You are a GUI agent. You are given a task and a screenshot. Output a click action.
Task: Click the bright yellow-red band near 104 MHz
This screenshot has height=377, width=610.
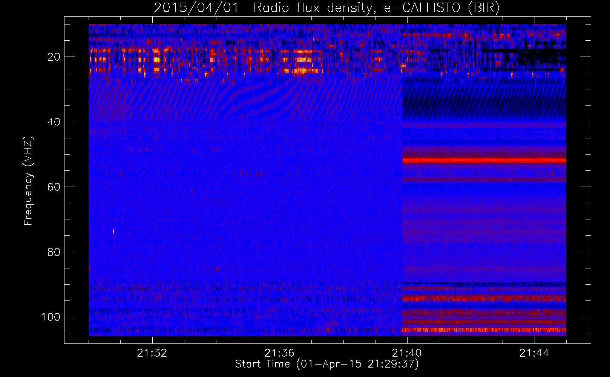click(484, 330)
